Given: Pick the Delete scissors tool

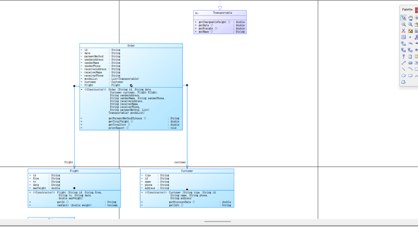Looking at the screenshot, I should 404,31.
